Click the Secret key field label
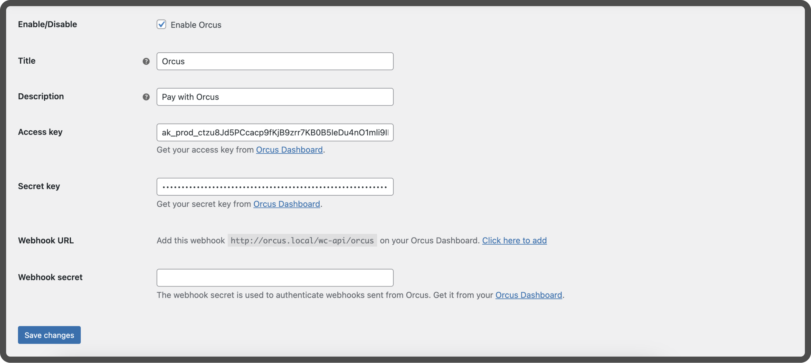811x363 pixels. (39, 186)
